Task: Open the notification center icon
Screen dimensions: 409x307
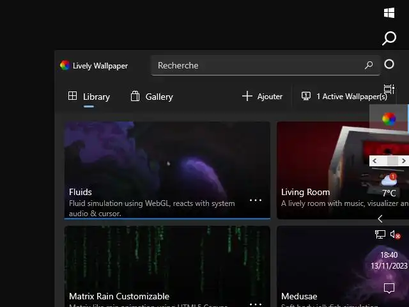Action: pyautogui.click(x=389, y=288)
